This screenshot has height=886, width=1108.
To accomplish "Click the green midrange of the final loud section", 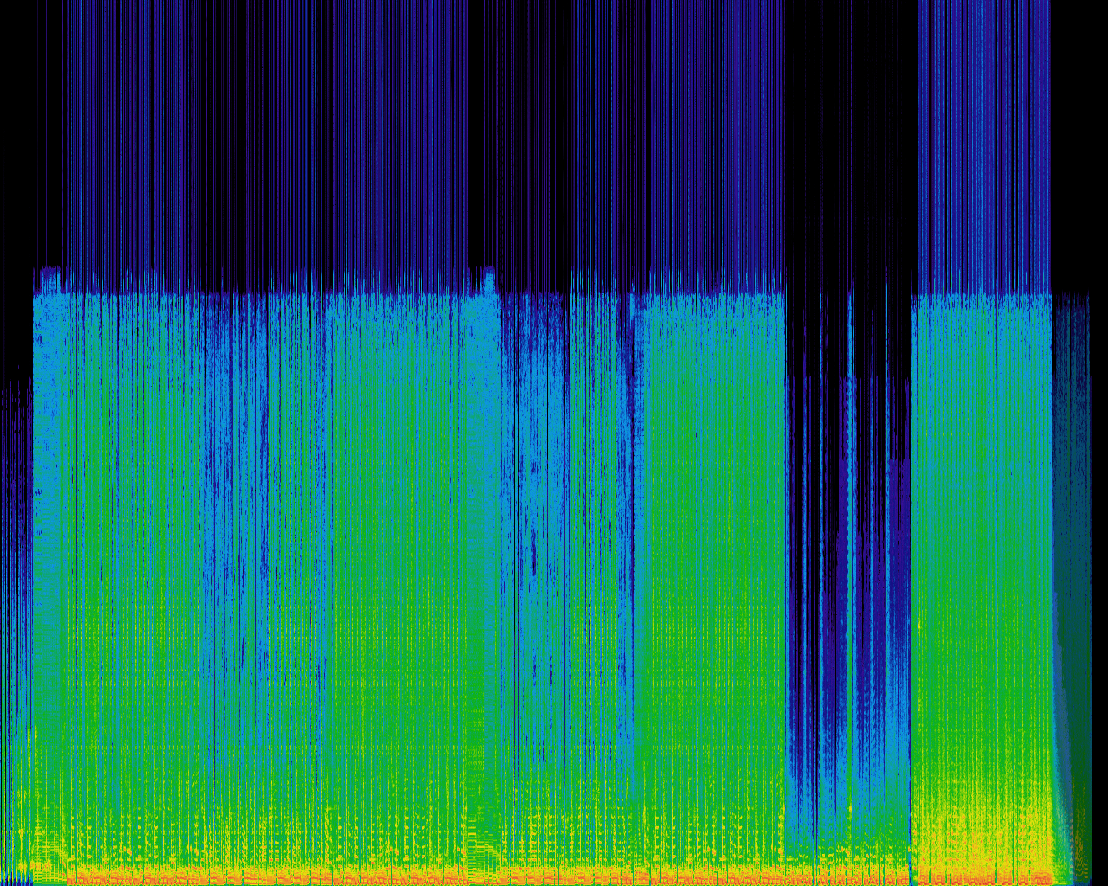I will pyautogui.click(x=978, y=562).
